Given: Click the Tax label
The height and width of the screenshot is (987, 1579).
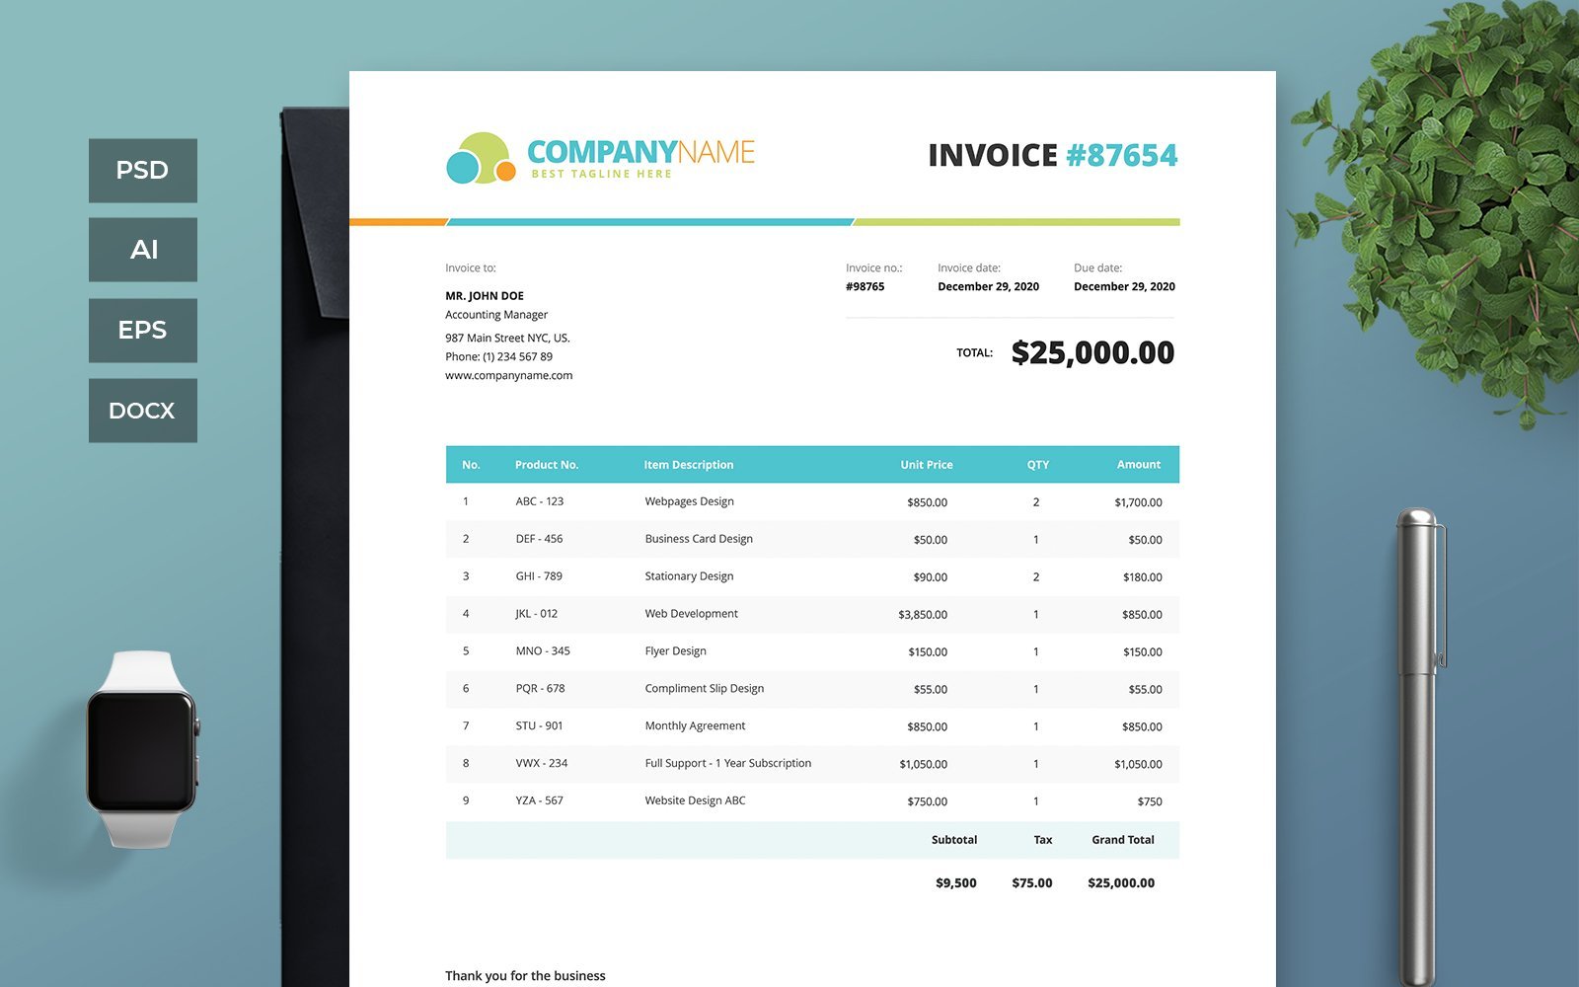Looking at the screenshot, I should click(x=1043, y=840).
